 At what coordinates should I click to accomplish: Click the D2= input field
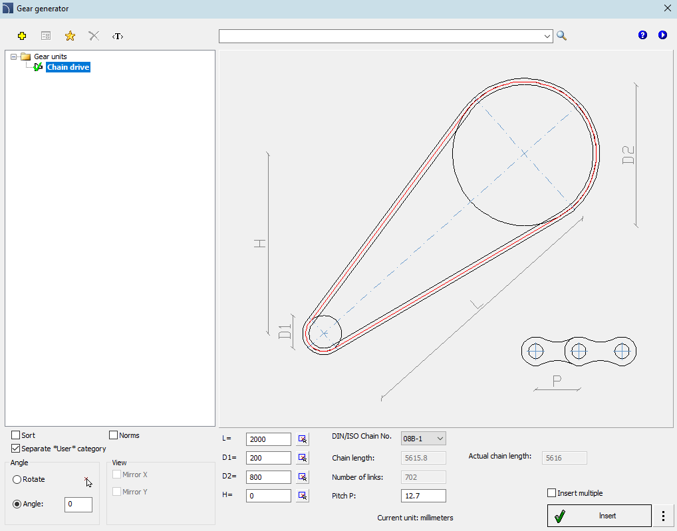(269, 477)
